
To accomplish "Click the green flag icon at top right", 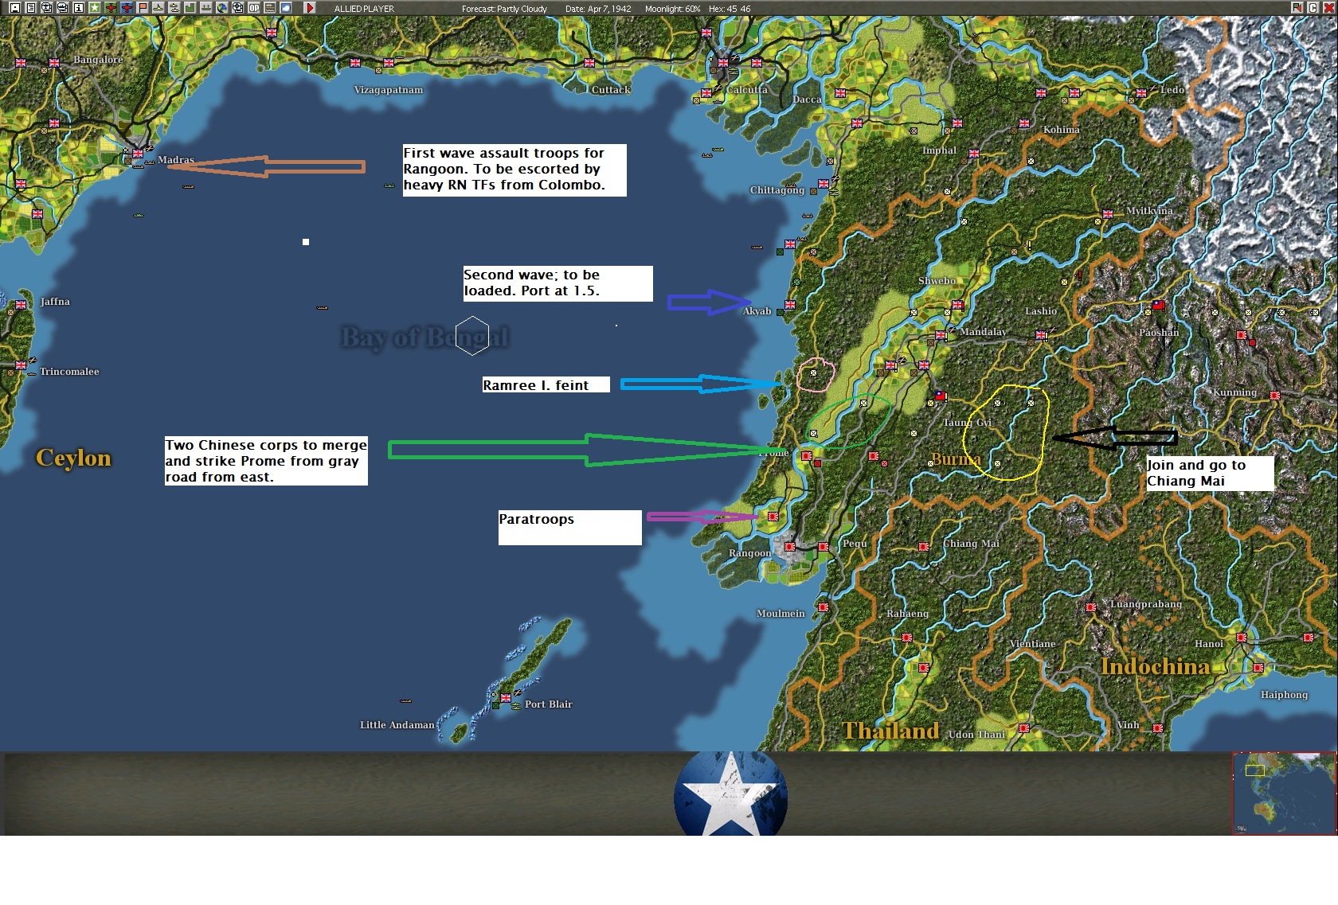I will click(1297, 8).
